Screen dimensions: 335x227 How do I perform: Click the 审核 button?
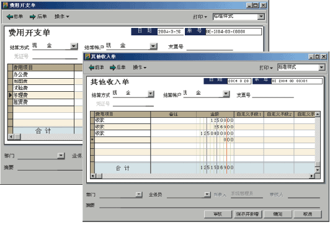[218, 214]
